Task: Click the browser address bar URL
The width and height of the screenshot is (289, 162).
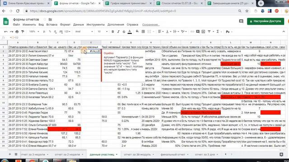Action: [x=103, y=11]
